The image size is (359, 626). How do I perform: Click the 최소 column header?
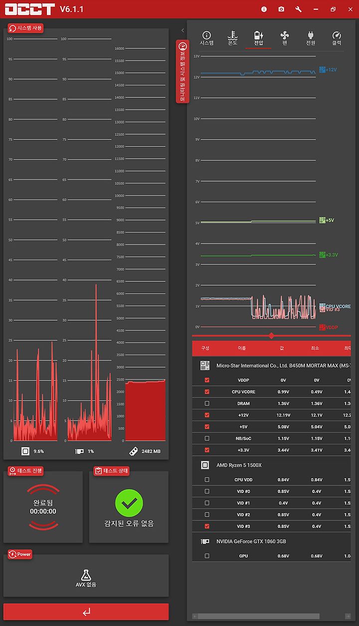(x=315, y=348)
